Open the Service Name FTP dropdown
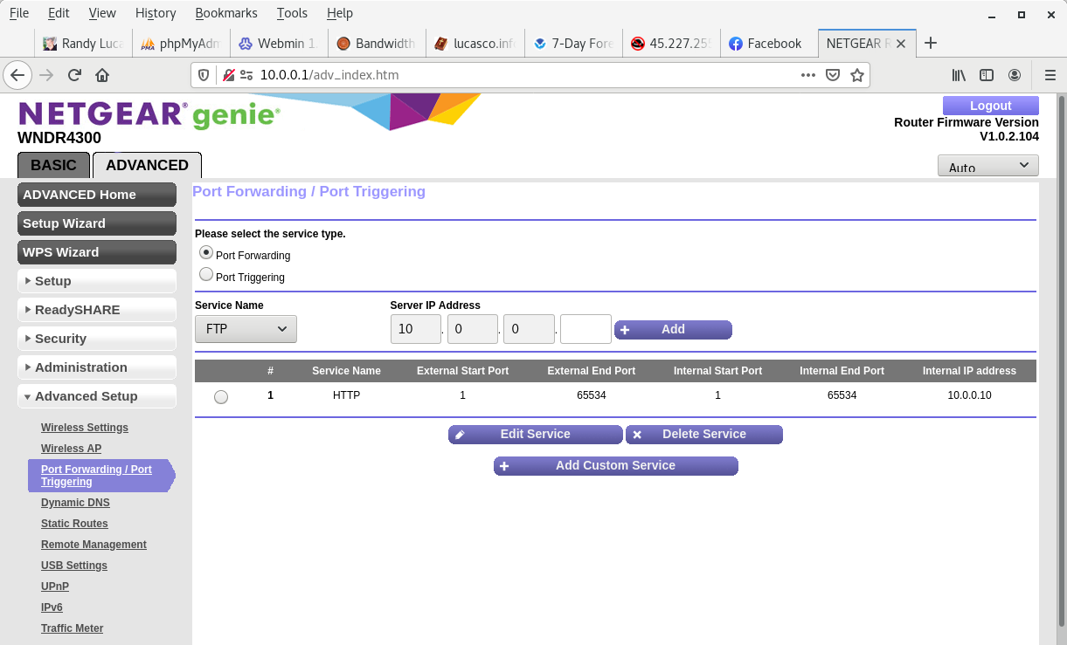1067x645 pixels. pyautogui.click(x=246, y=329)
